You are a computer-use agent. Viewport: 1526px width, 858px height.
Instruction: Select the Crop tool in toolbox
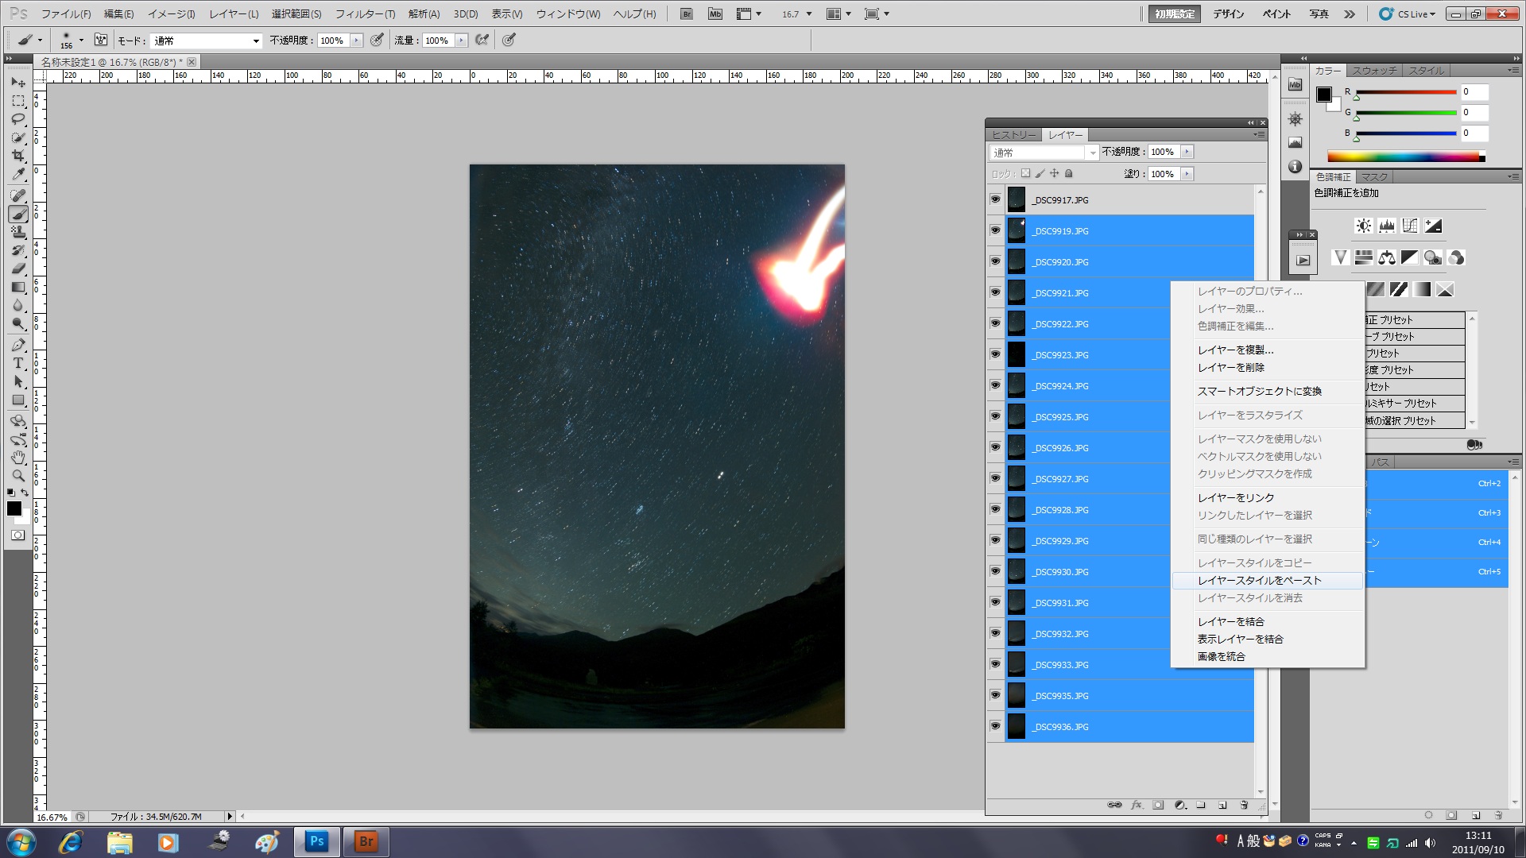click(x=18, y=156)
